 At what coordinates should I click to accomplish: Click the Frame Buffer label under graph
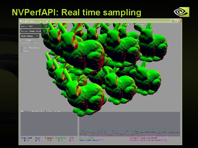coord(61,138)
